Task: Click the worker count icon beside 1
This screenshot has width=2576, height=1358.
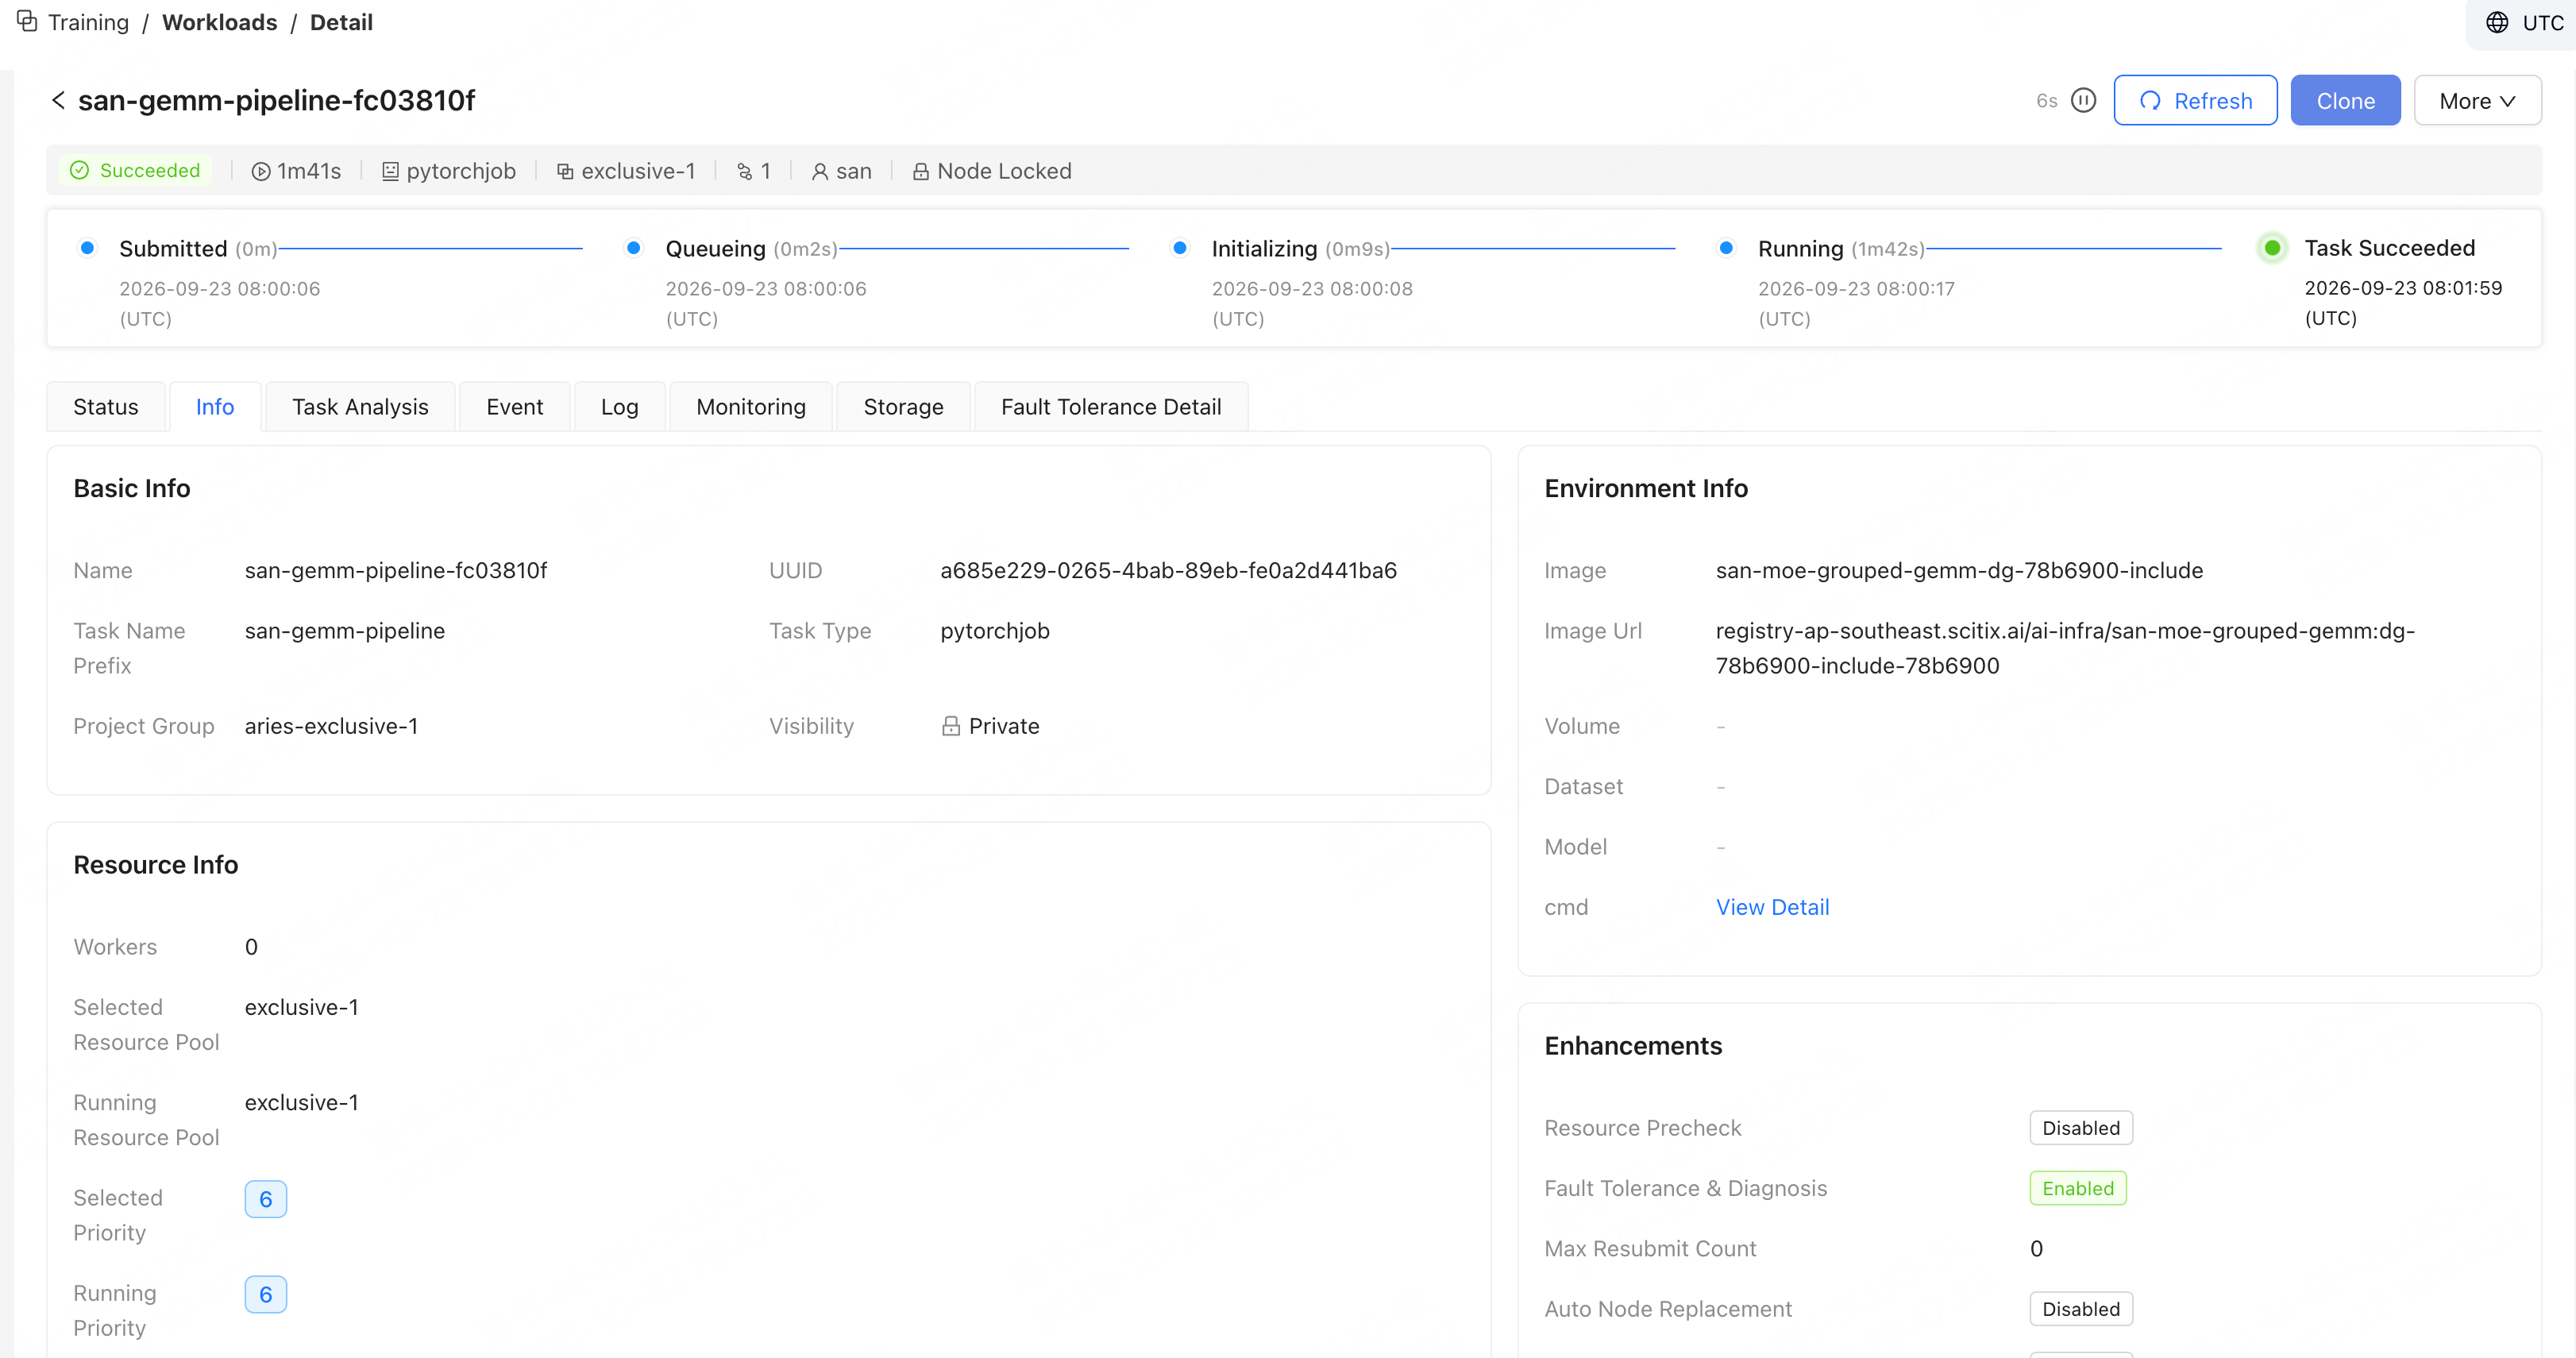Action: pos(745,171)
